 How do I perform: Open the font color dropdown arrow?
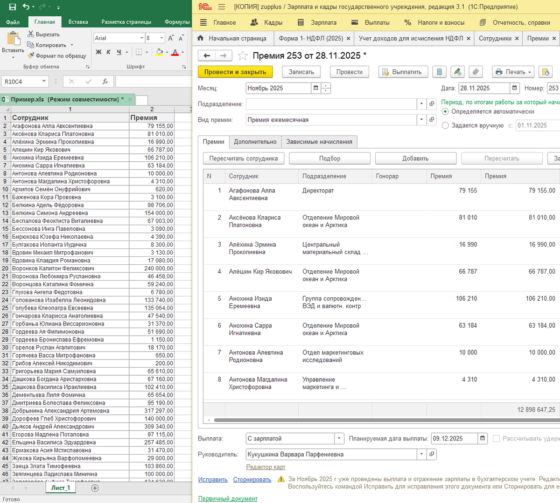point(182,52)
